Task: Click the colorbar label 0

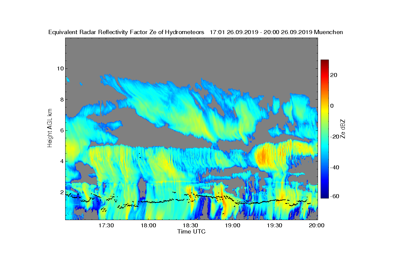Action: point(332,106)
